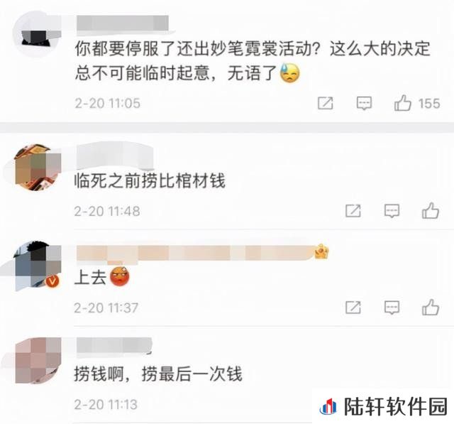Like the 上去 comment
The image size is (454, 424).
coord(431,308)
